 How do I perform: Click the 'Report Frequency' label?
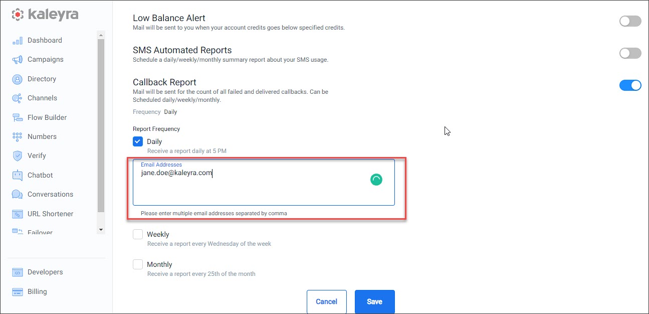(156, 129)
